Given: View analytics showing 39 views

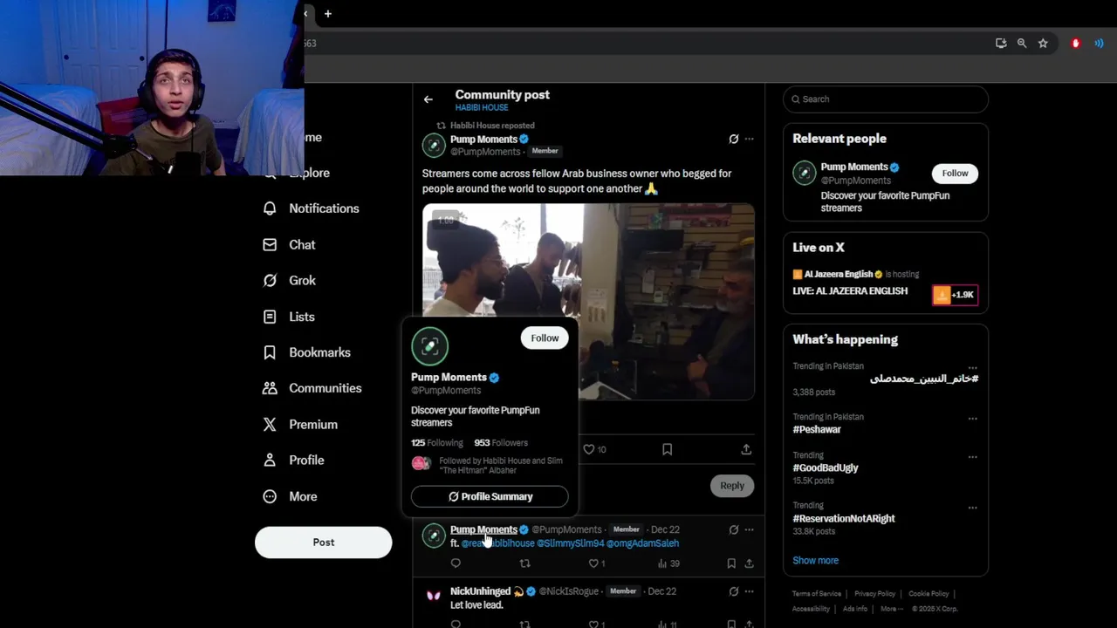Looking at the screenshot, I should (668, 563).
